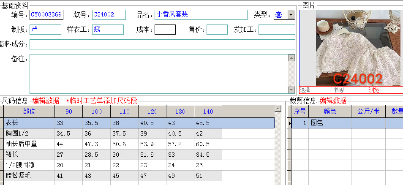Image resolution: width=403 pixels, height=185 pixels.
Task: Click *临时工艺单添加尺码段 link
Action: pos(101,101)
